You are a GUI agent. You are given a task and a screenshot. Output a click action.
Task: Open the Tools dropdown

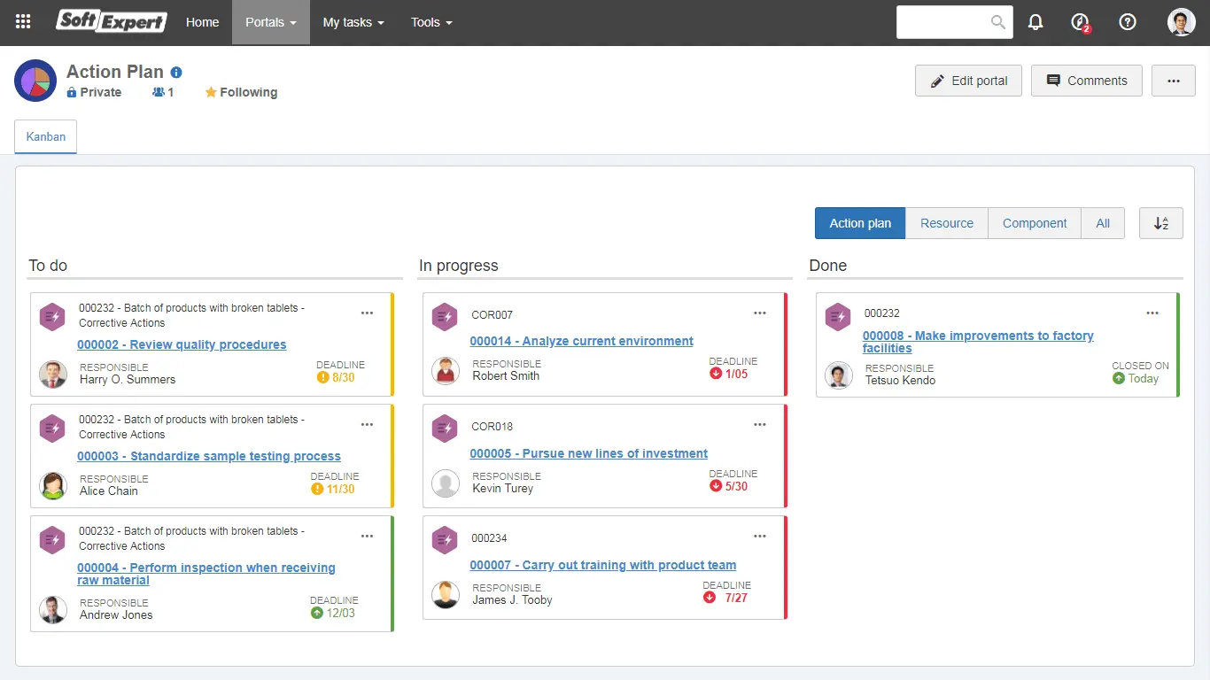click(x=430, y=22)
